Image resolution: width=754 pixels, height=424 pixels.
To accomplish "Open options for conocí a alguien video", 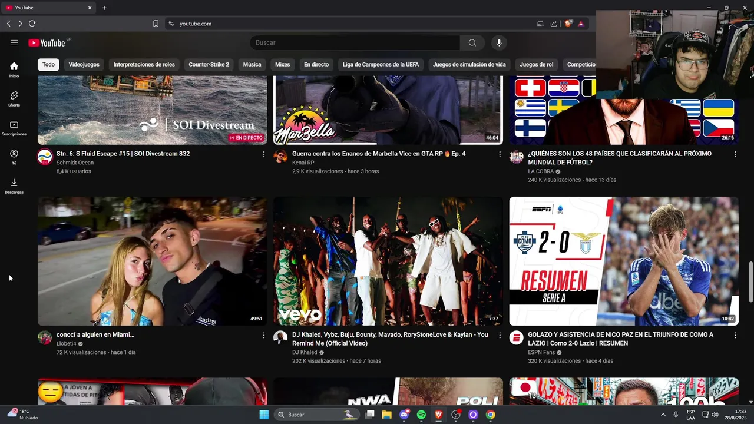I will click(x=263, y=335).
